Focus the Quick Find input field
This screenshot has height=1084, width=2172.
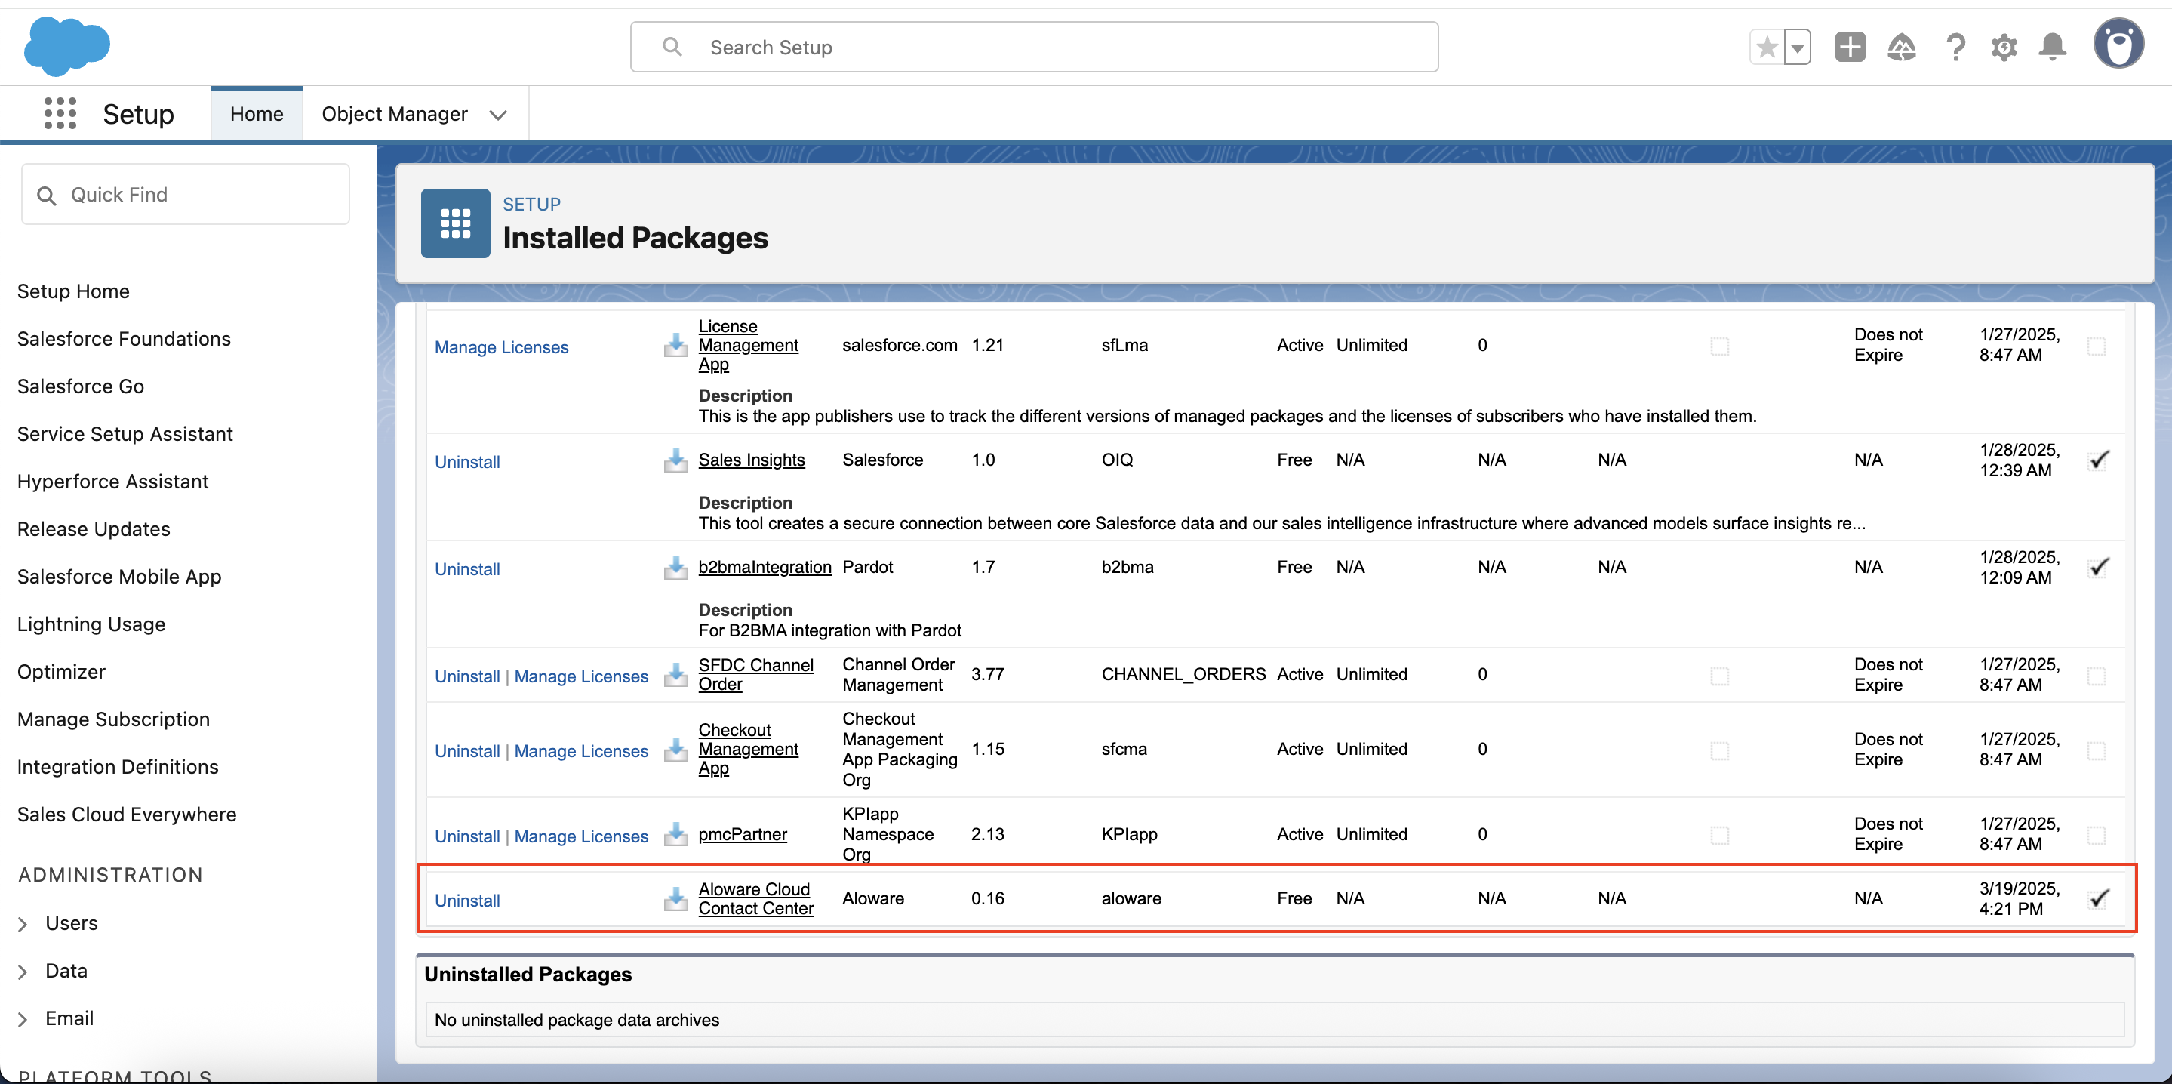click(186, 195)
